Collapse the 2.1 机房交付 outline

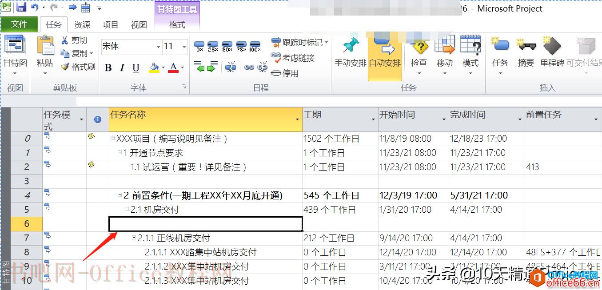[x=127, y=209]
